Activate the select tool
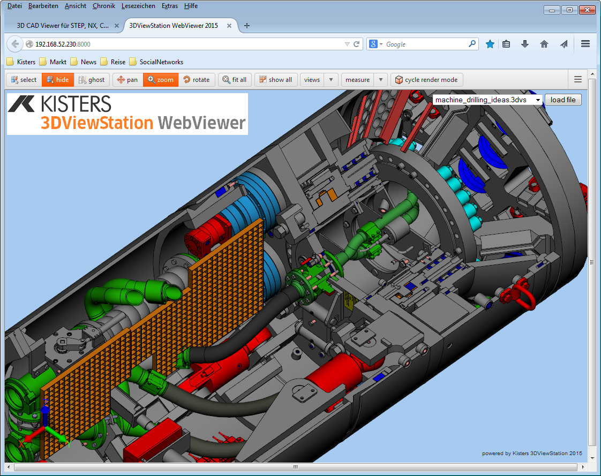Viewport: 601px width, 476px height. pyautogui.click(x=24, y=80)
